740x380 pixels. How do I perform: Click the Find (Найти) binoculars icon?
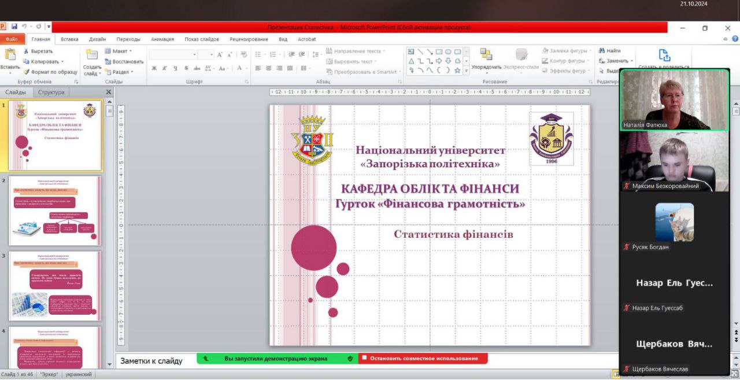point(602,51)
